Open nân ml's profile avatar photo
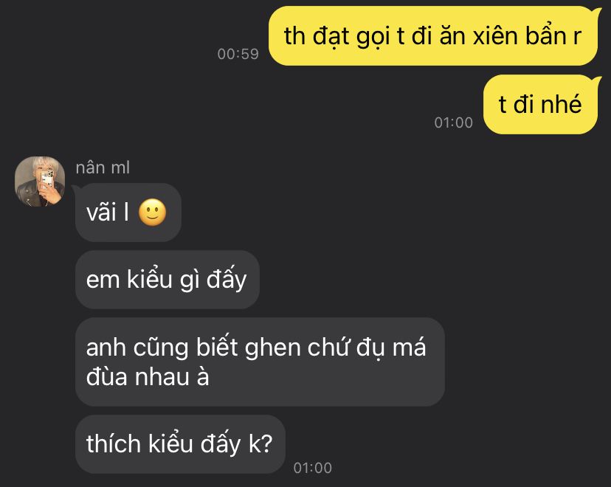 40,182
